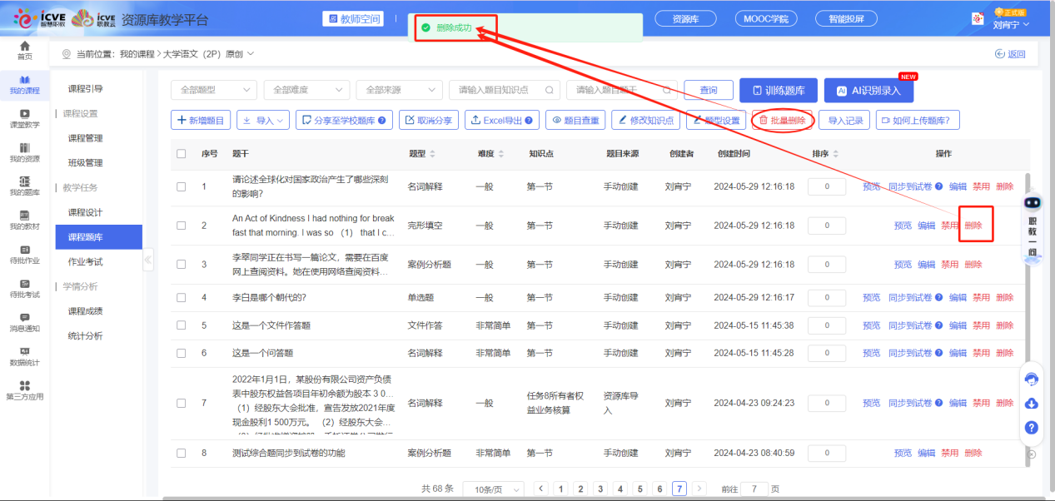Select 课程管理 in the course menu
This screenshot has height=501, width=1055.
pos(86,138)
